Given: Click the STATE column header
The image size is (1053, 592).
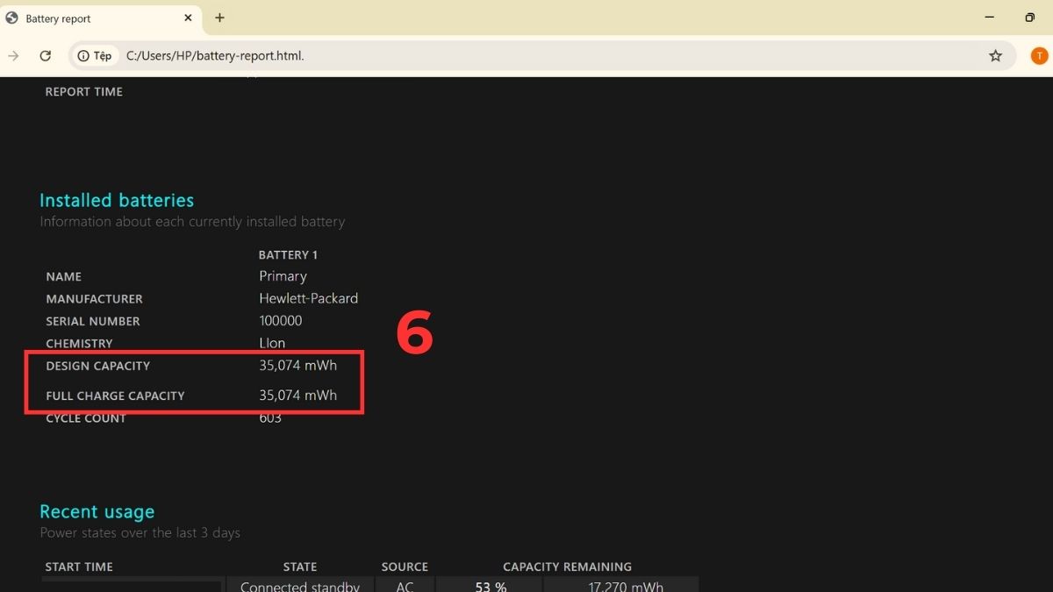Looking at the screenshot, I should point(300,567).
